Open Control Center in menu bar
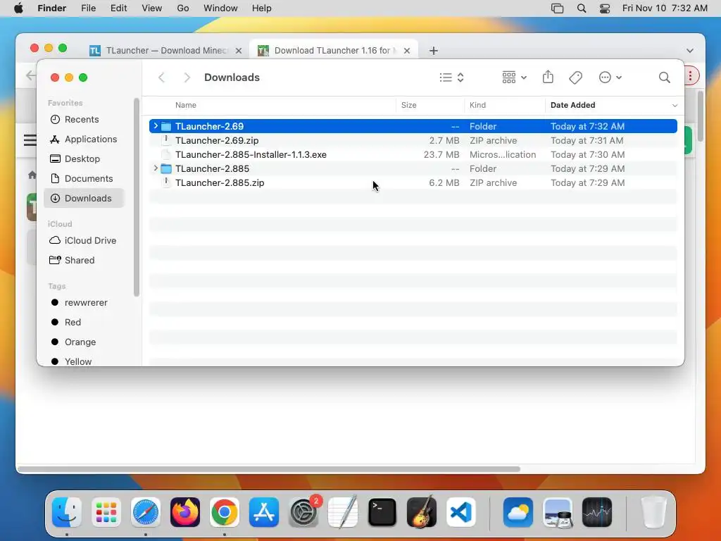 pos(605,8)
